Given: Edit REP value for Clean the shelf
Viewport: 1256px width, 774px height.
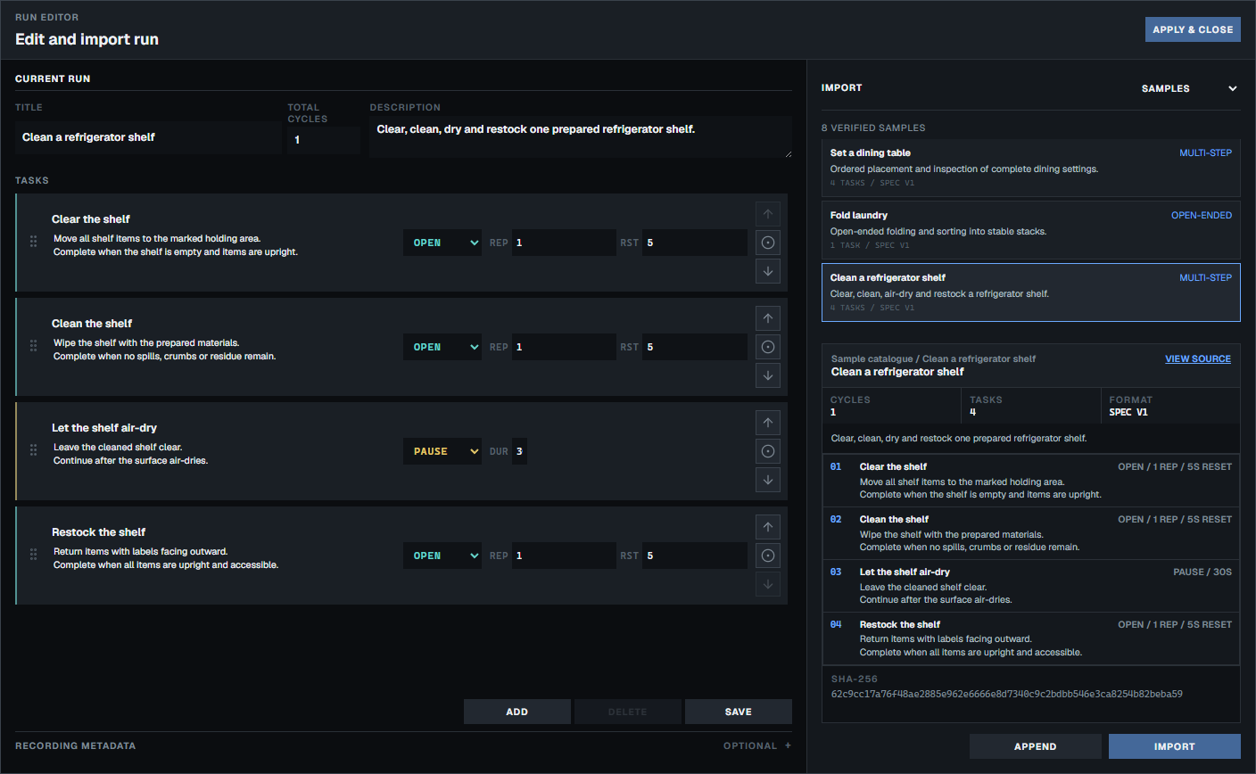Looking at the screenshot, I should (564, 347).
